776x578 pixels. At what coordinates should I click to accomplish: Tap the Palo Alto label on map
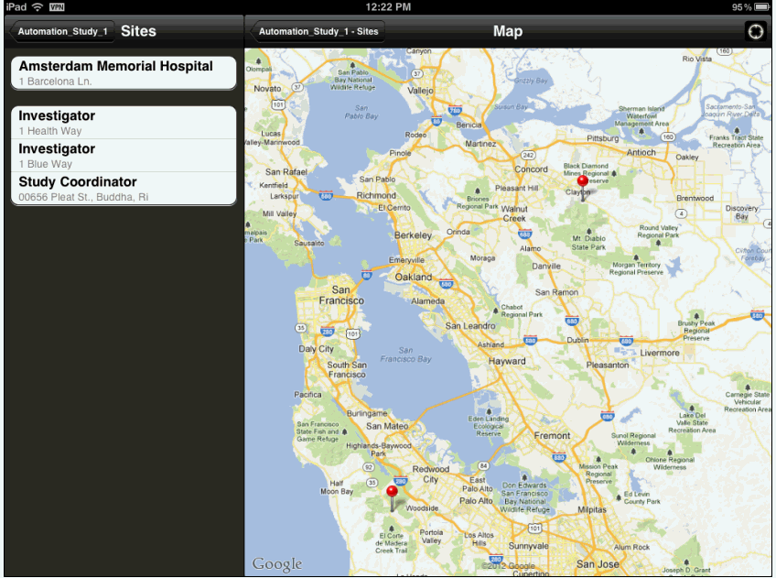(476, 501)
